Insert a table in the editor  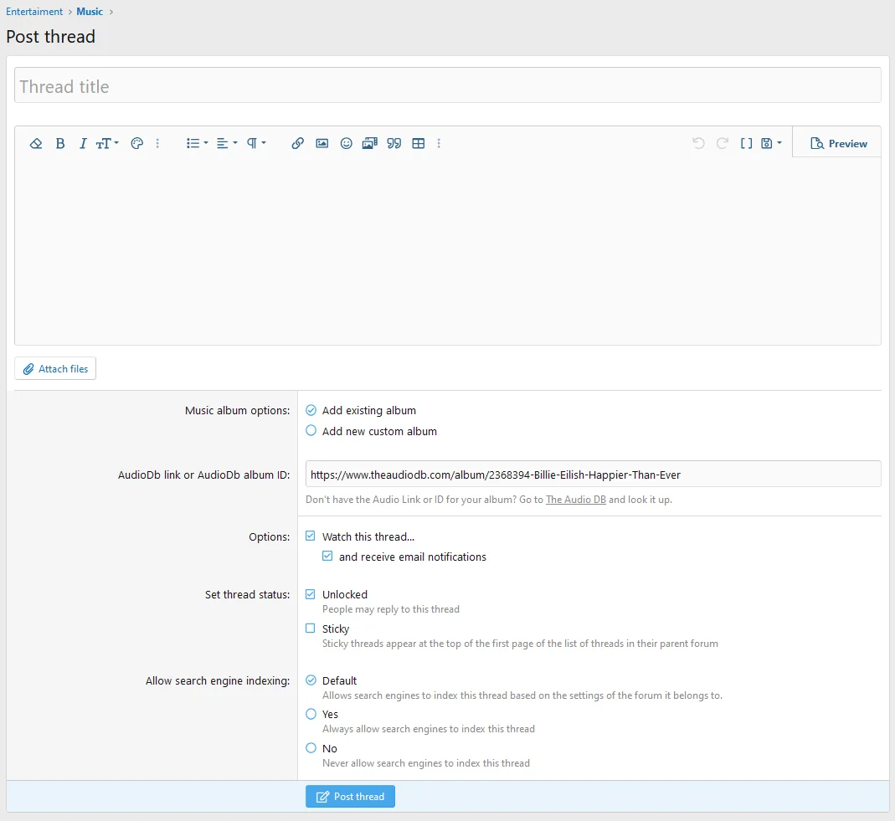tap(419, 144)
